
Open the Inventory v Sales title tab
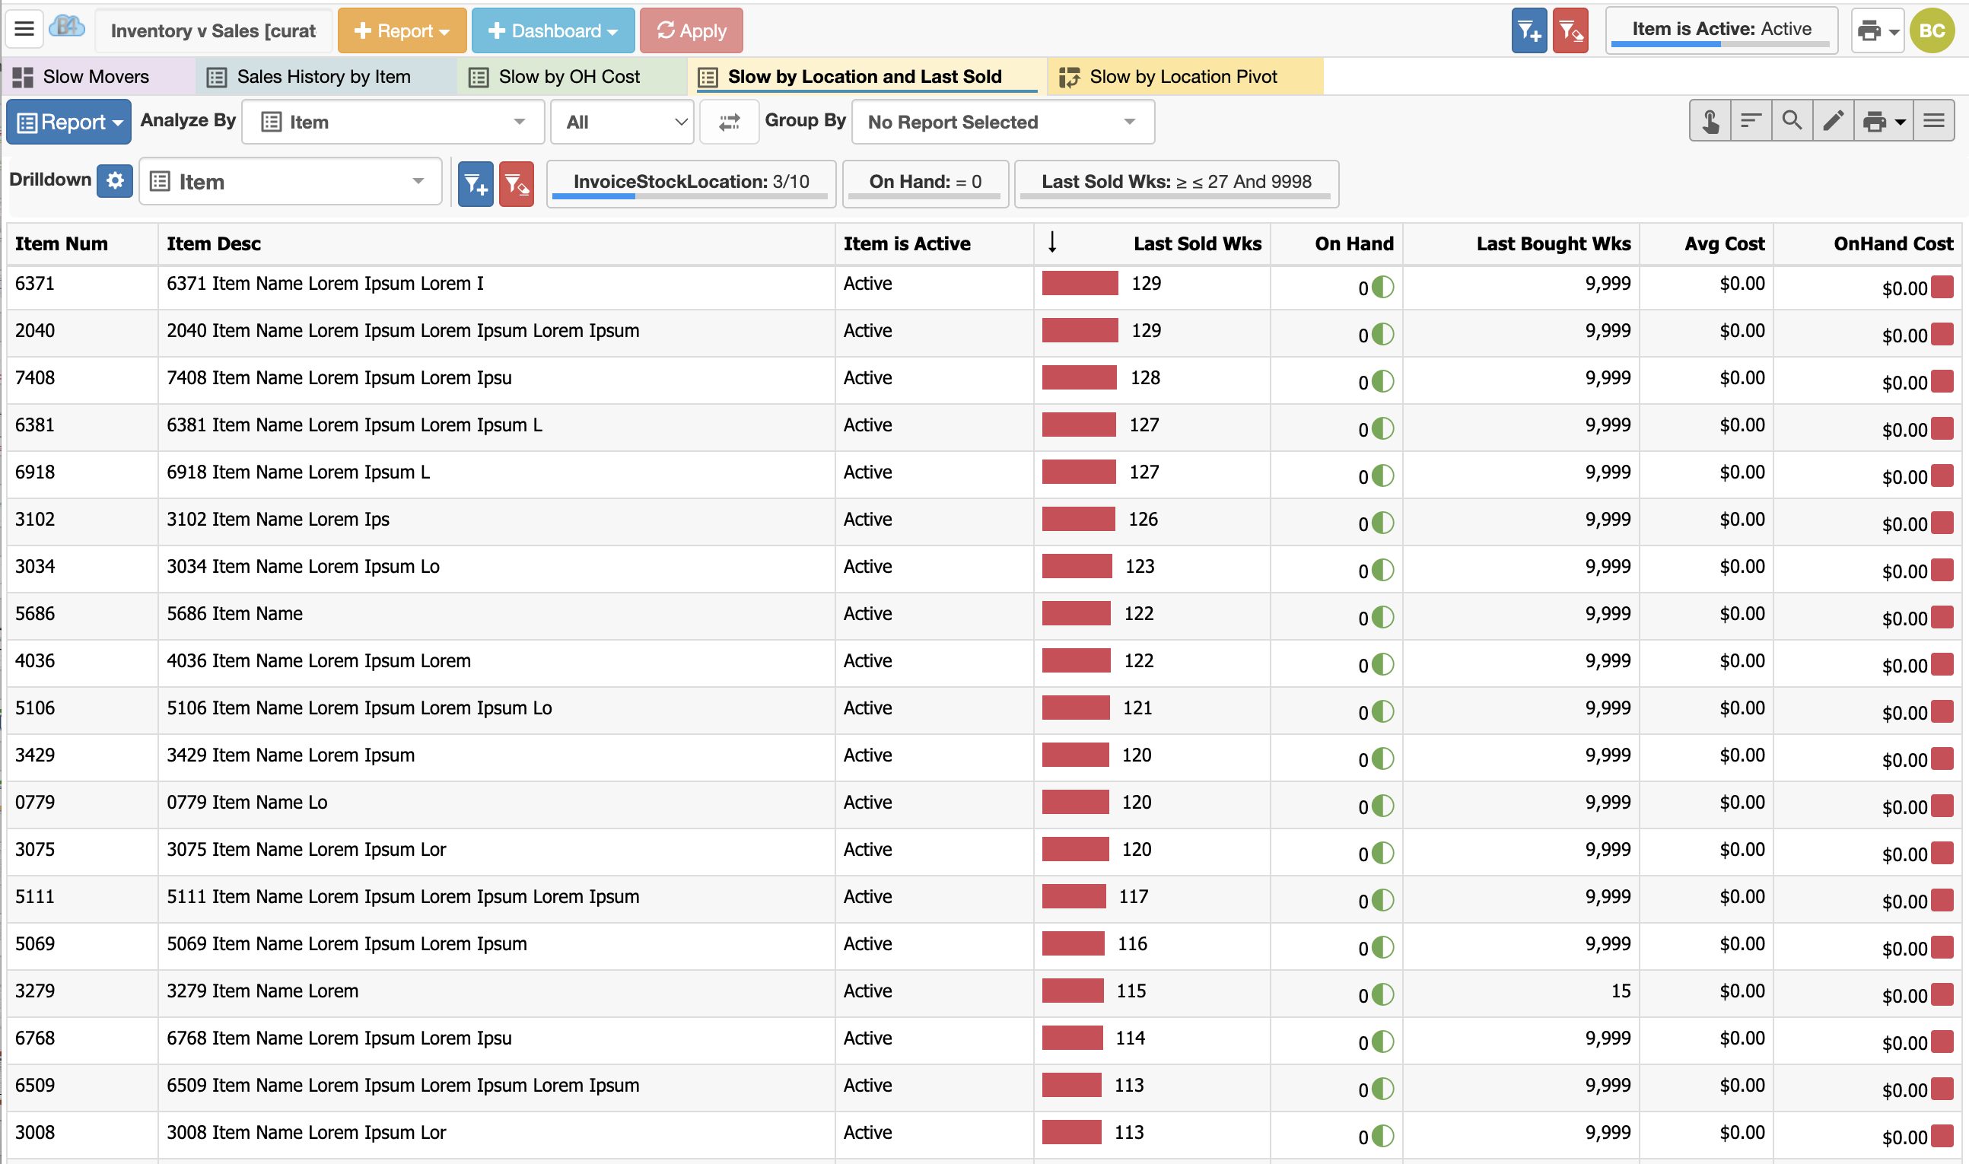pos(213,30)
